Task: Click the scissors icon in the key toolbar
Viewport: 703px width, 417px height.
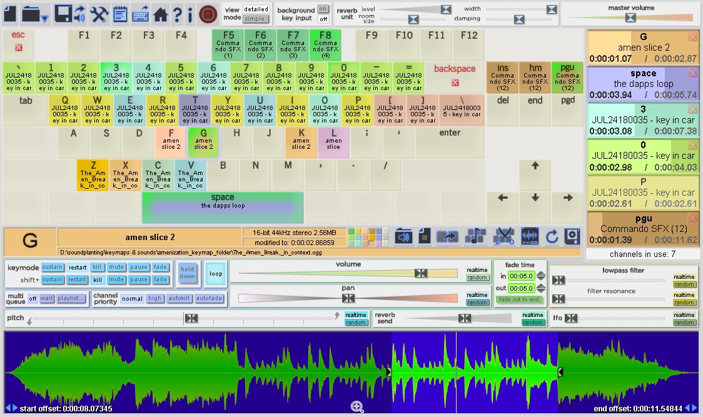Action: [x=503, y=236]
